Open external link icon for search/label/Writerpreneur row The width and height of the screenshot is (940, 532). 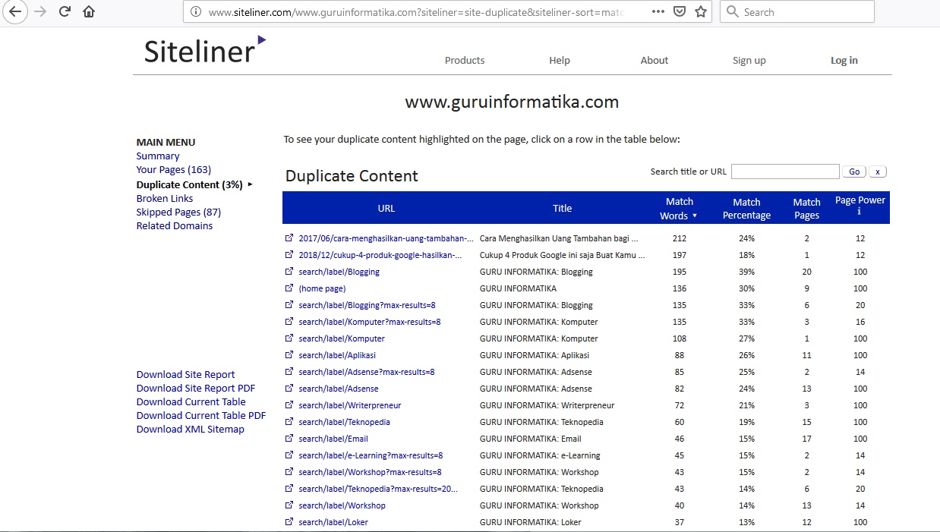[x=289, y=405]
